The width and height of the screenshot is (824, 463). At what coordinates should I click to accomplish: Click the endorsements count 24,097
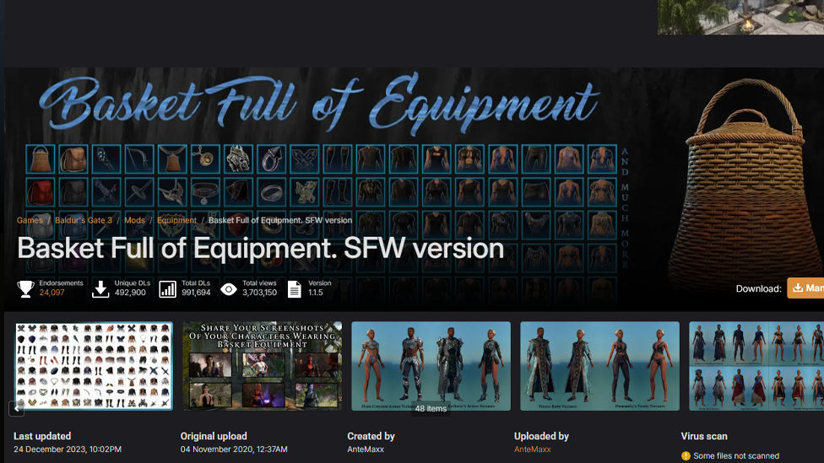coord(52,293)
